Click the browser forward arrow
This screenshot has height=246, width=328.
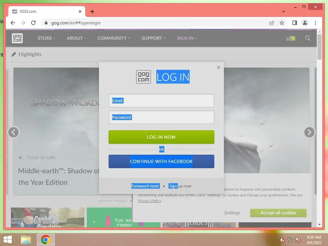coord(23,23)
